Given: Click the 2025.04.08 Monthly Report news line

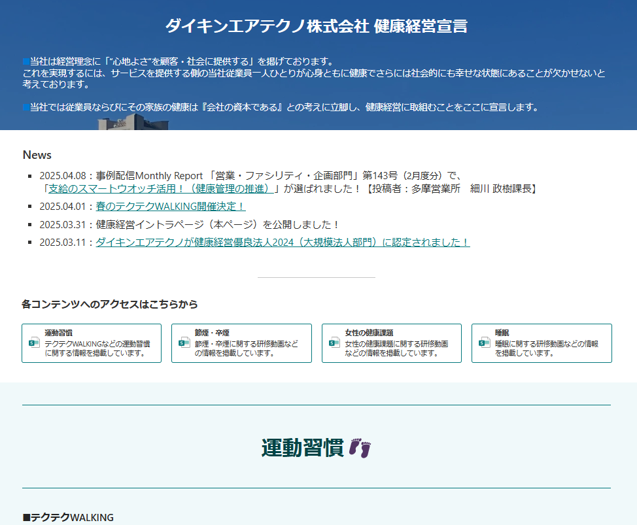Looking at the screenshot, I should tap(250, 176).
